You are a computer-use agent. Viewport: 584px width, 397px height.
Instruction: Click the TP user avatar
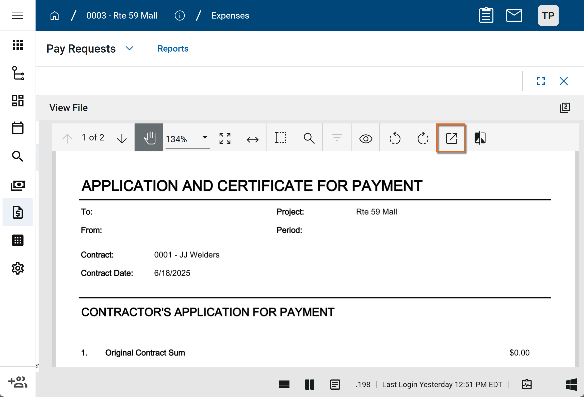[x=548, y=16]
